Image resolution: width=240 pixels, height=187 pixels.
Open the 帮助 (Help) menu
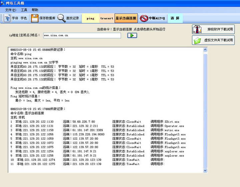[35, 10]
